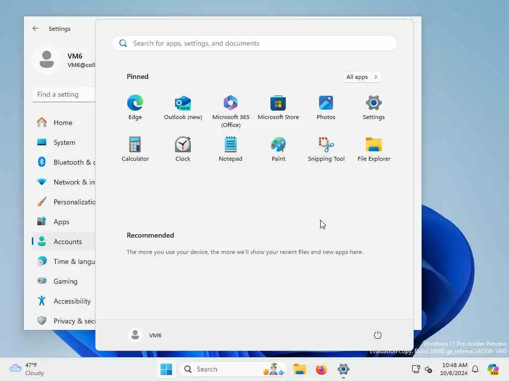The image size is (509, 381).
Task: Focus the Start menu search box
Action: [x=254, y=44]
